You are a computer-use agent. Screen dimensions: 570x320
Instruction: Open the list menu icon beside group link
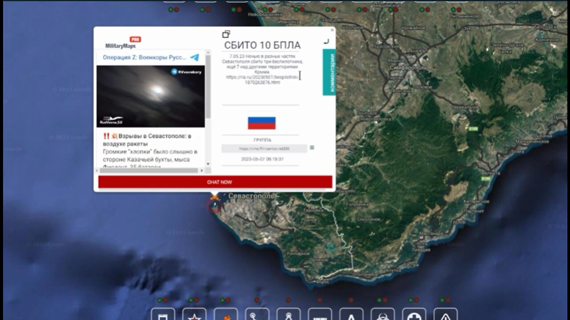click(x=312, y=148)
